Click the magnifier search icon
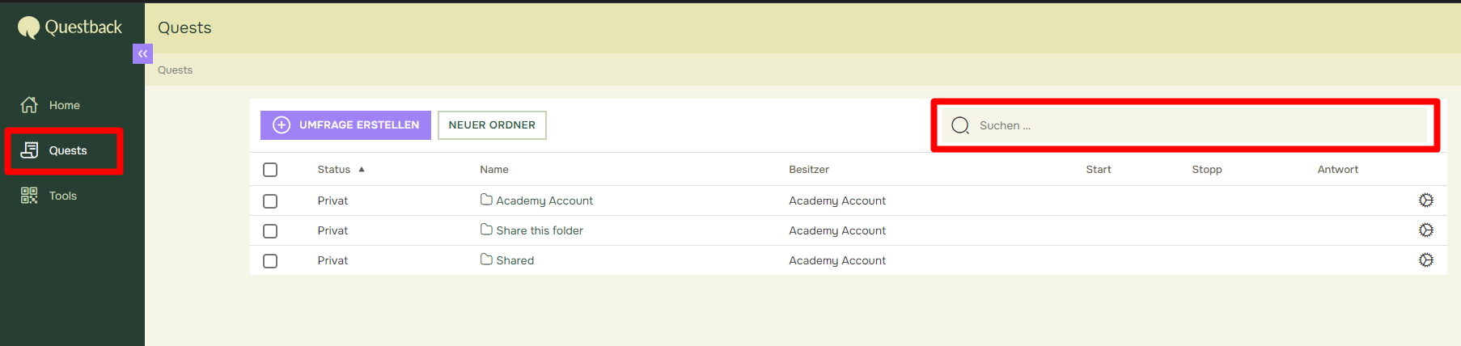The height and width of the screenshot is (346, 1461). tap(960, 125)
